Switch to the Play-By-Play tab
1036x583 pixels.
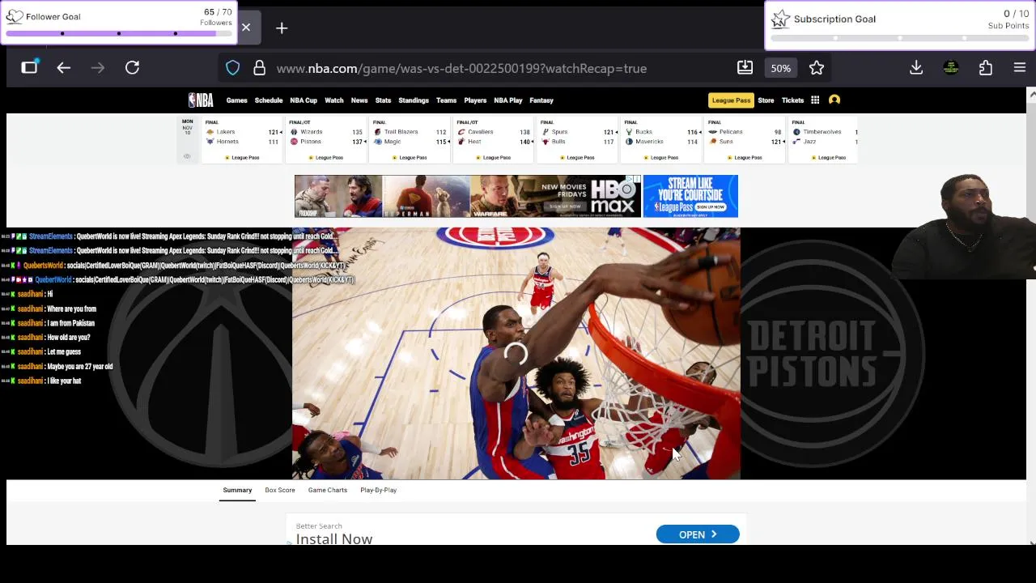tap(378, 490)
